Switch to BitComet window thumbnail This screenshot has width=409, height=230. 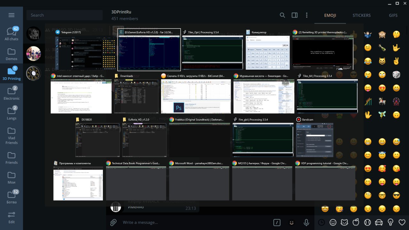click(196, 93)
